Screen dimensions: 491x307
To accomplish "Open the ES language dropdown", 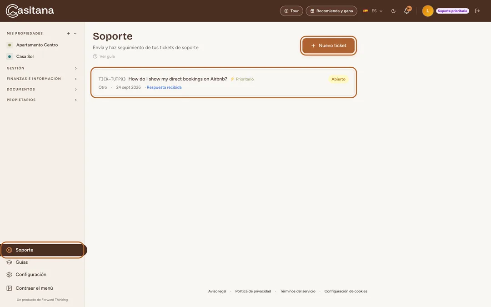I will (x=373, y=11).
